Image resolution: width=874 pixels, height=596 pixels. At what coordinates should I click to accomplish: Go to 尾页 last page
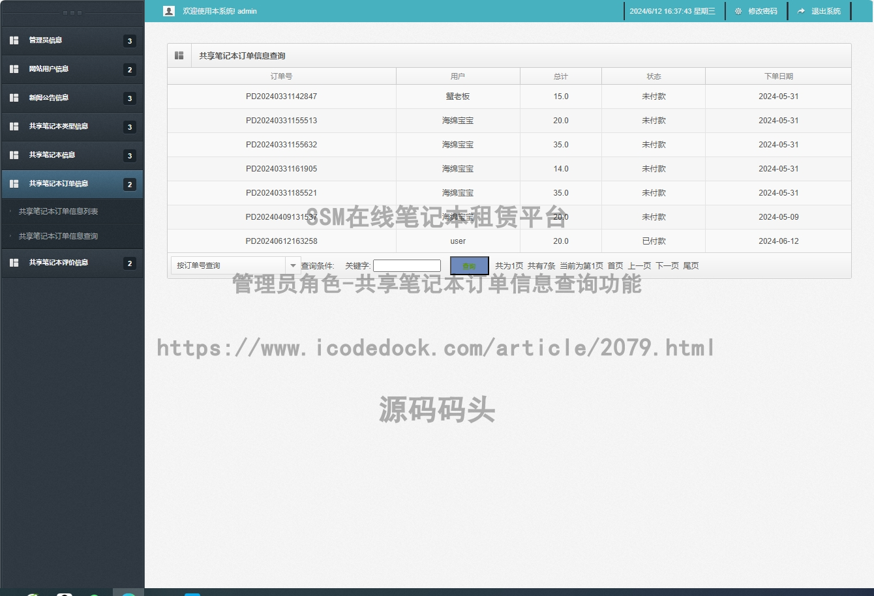[691, 265]
